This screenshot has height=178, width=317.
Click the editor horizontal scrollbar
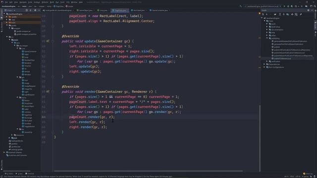[149, 171]
